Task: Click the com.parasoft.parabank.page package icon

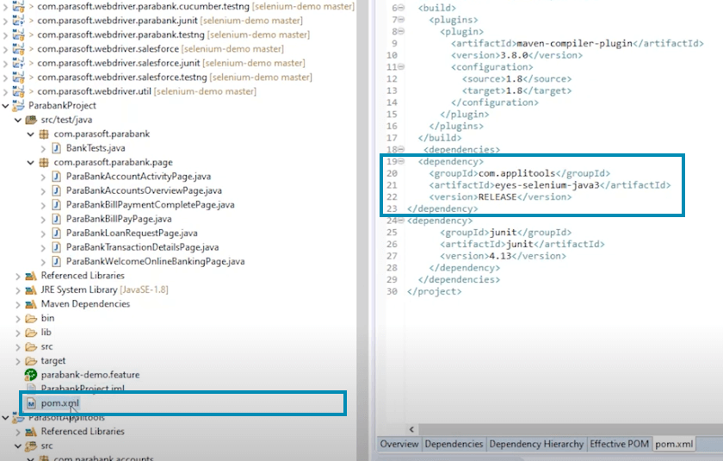Action: (45, 162)
